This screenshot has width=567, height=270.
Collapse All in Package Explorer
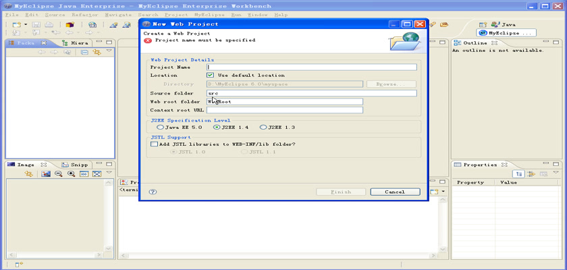(x=84, y=53)
